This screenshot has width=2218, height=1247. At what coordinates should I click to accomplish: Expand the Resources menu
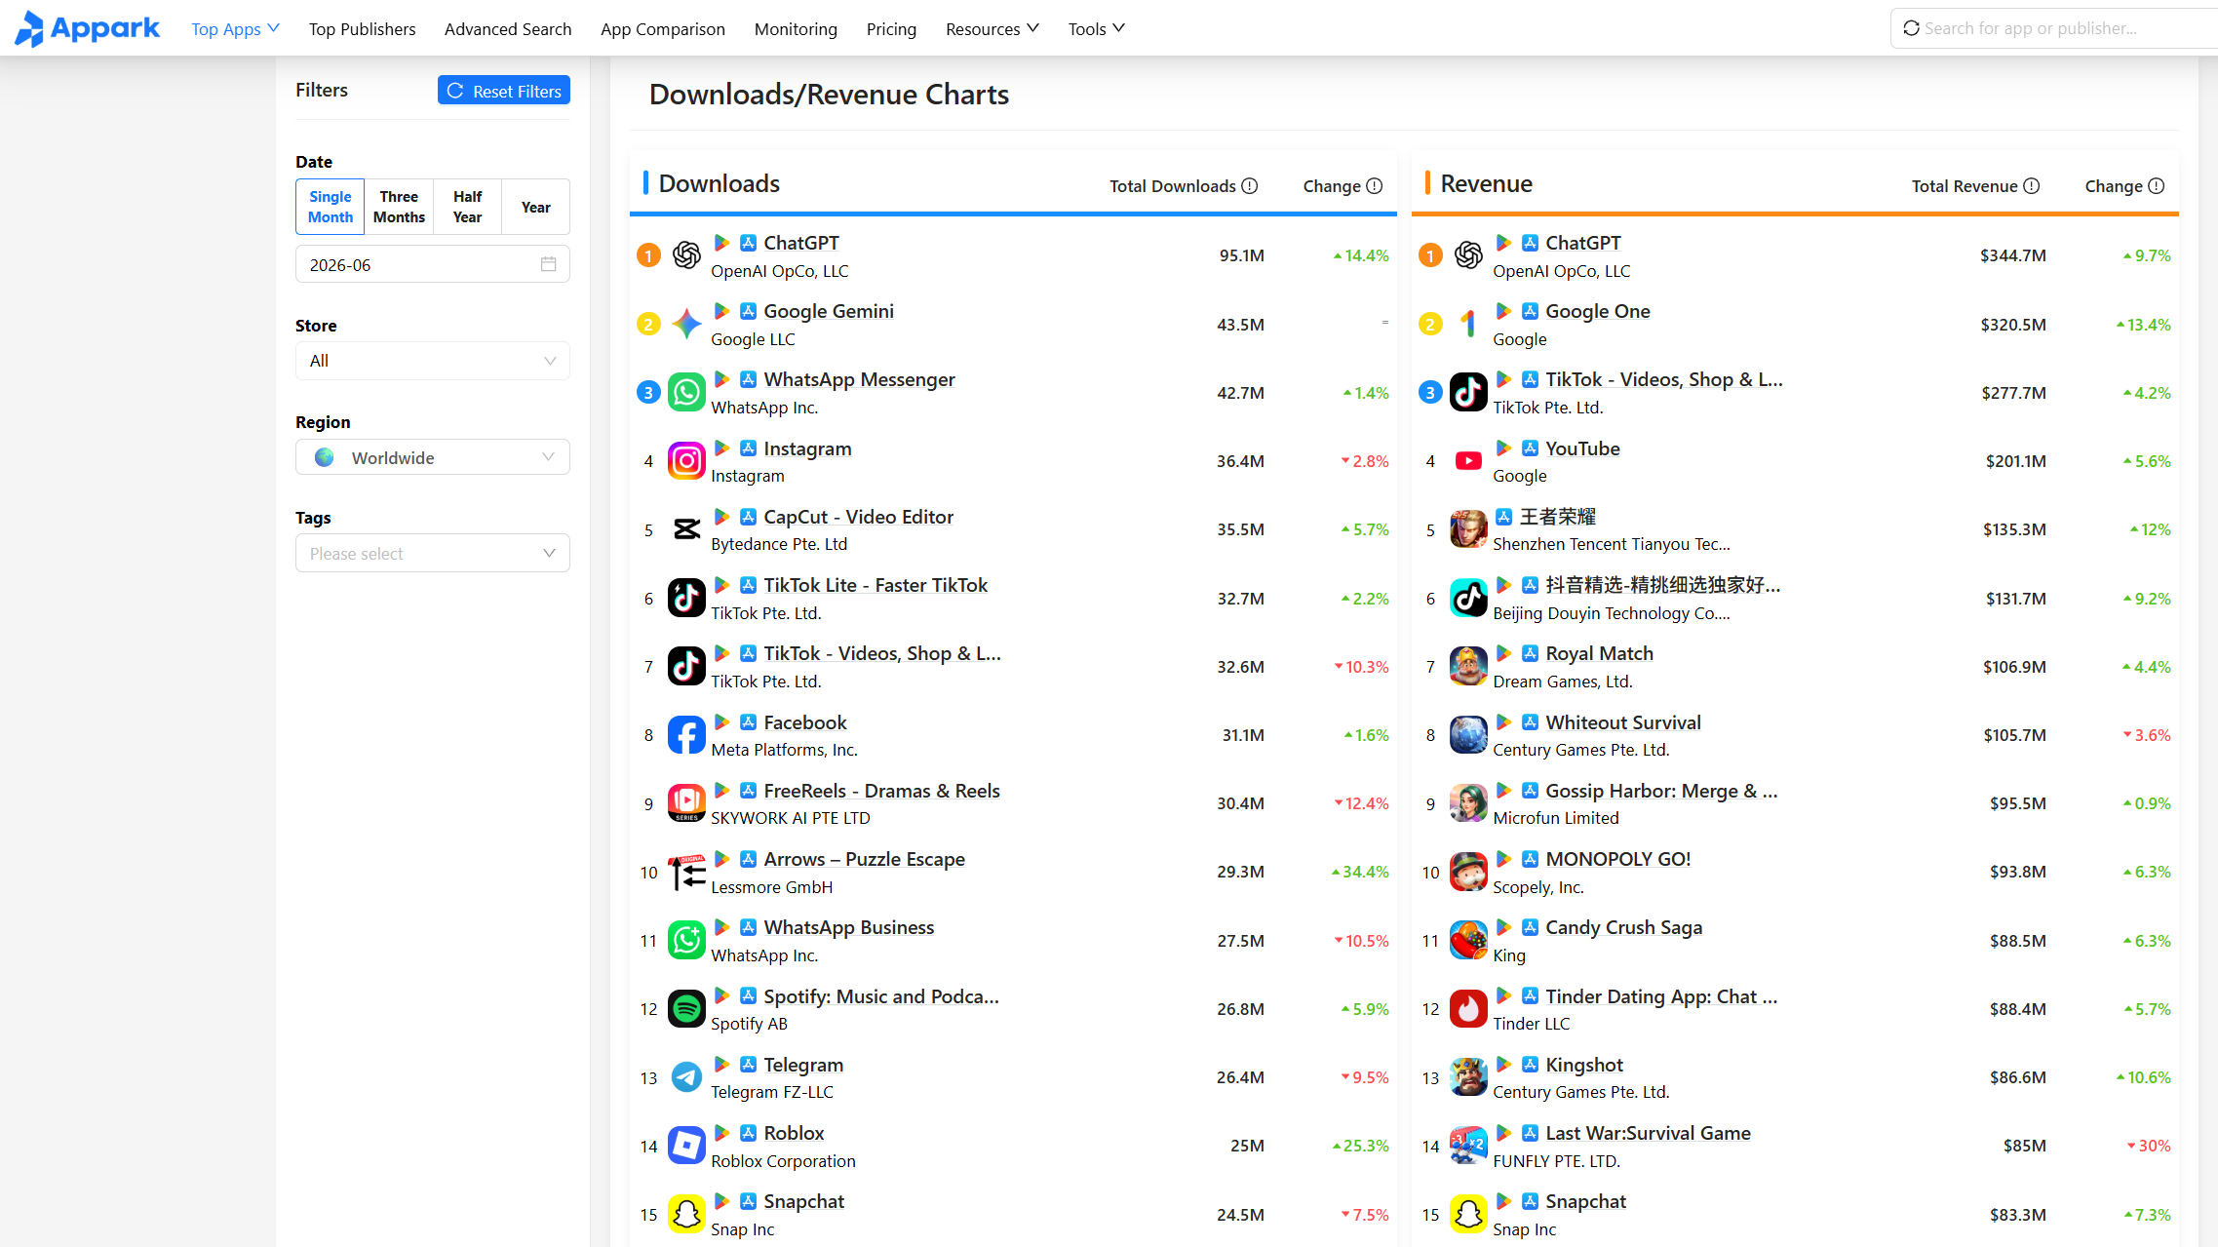coord(992,28)
